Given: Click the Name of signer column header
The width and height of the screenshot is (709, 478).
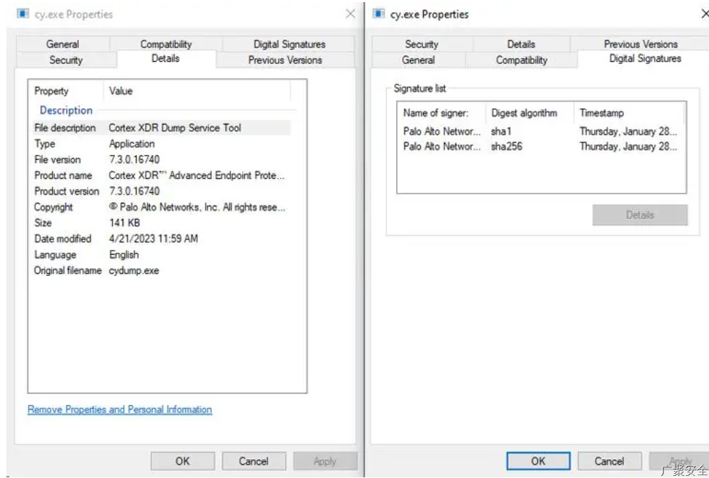Looking at the screenshot, I should pos(441,113).
